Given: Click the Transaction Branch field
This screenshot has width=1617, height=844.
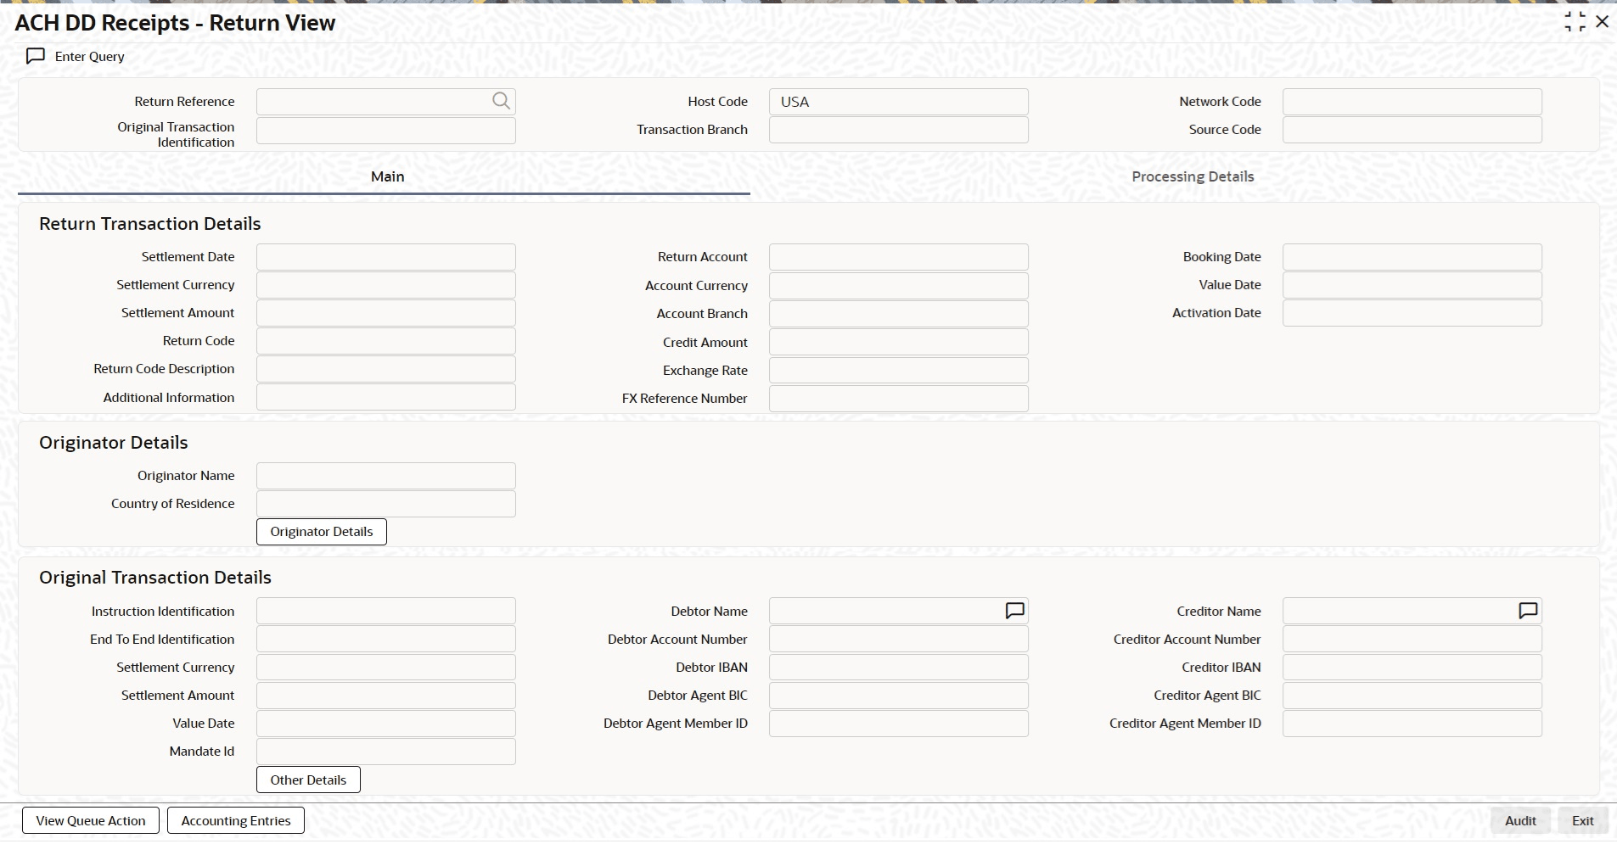Looking at the screenshot, I should pos(899,130).
